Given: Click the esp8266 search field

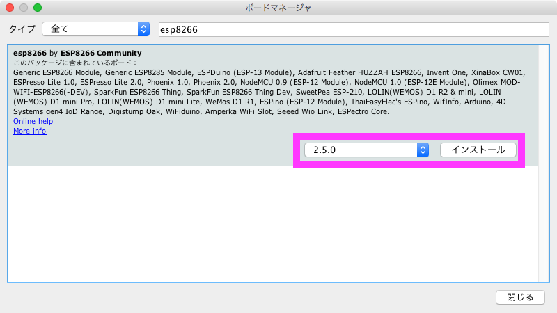Looking at the screenshot, I should (354, 29).
